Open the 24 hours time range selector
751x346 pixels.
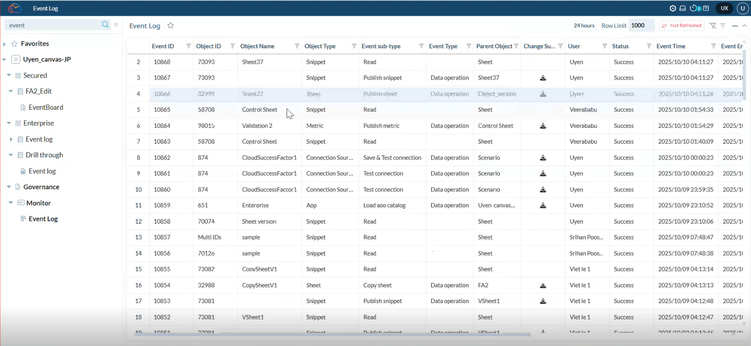click(x=584, y=26)
